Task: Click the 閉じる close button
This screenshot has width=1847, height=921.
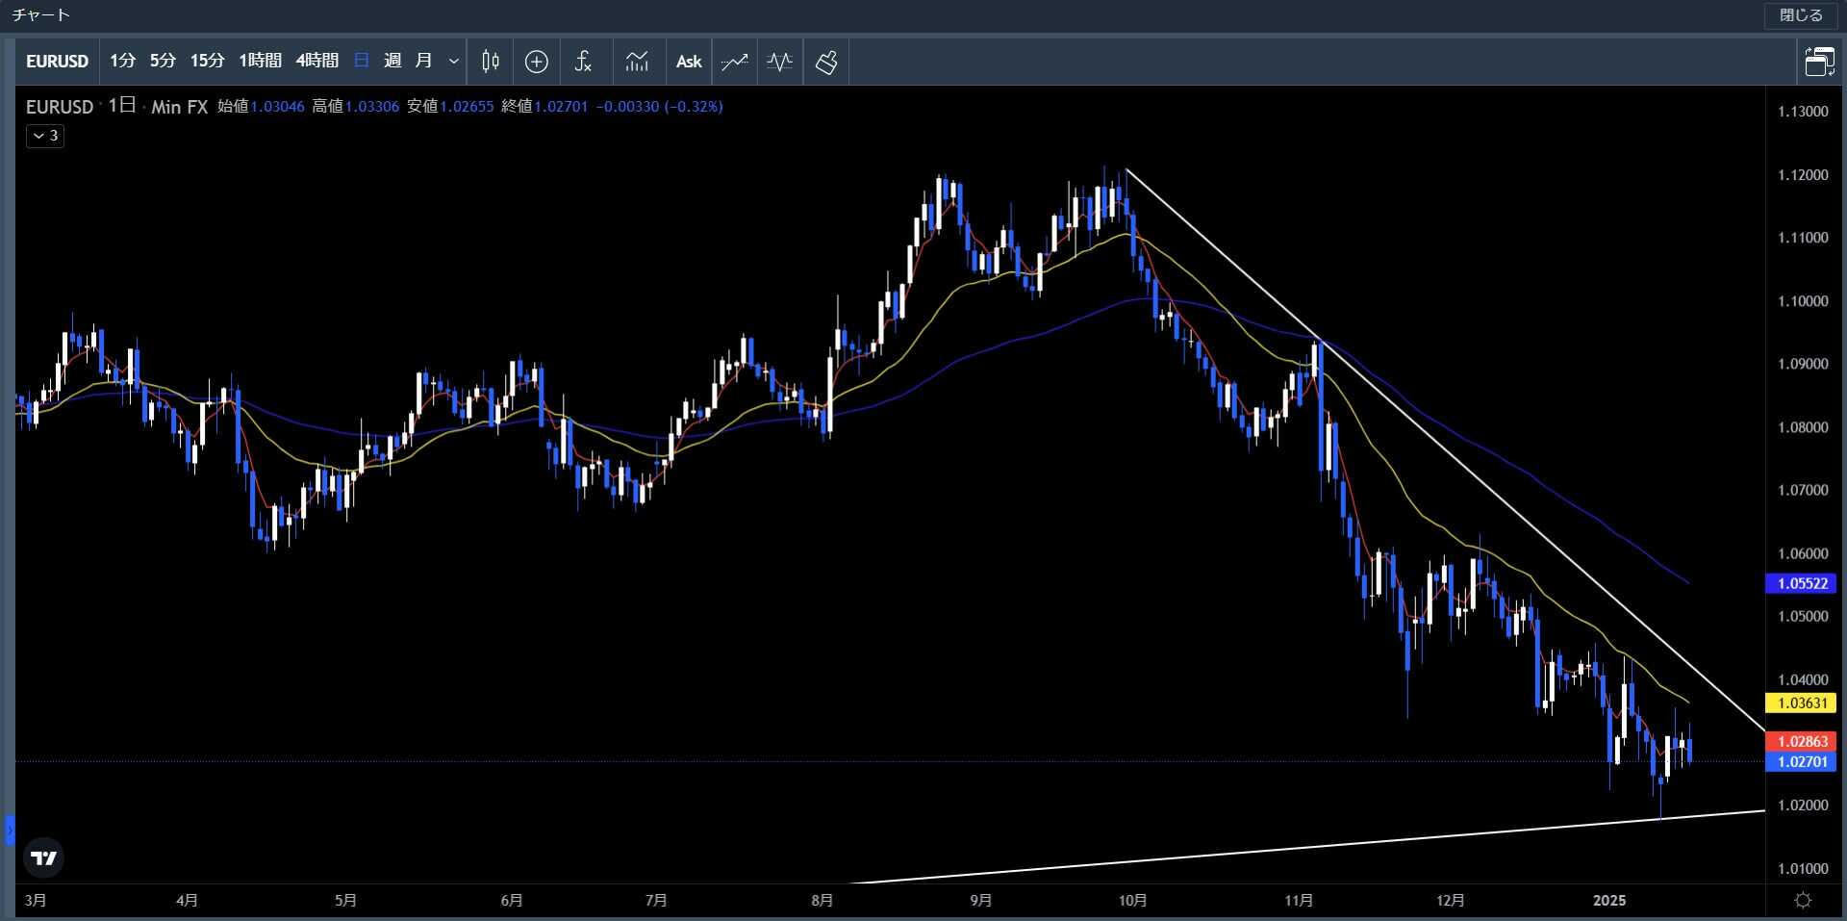Action: tap(1801, 15)
